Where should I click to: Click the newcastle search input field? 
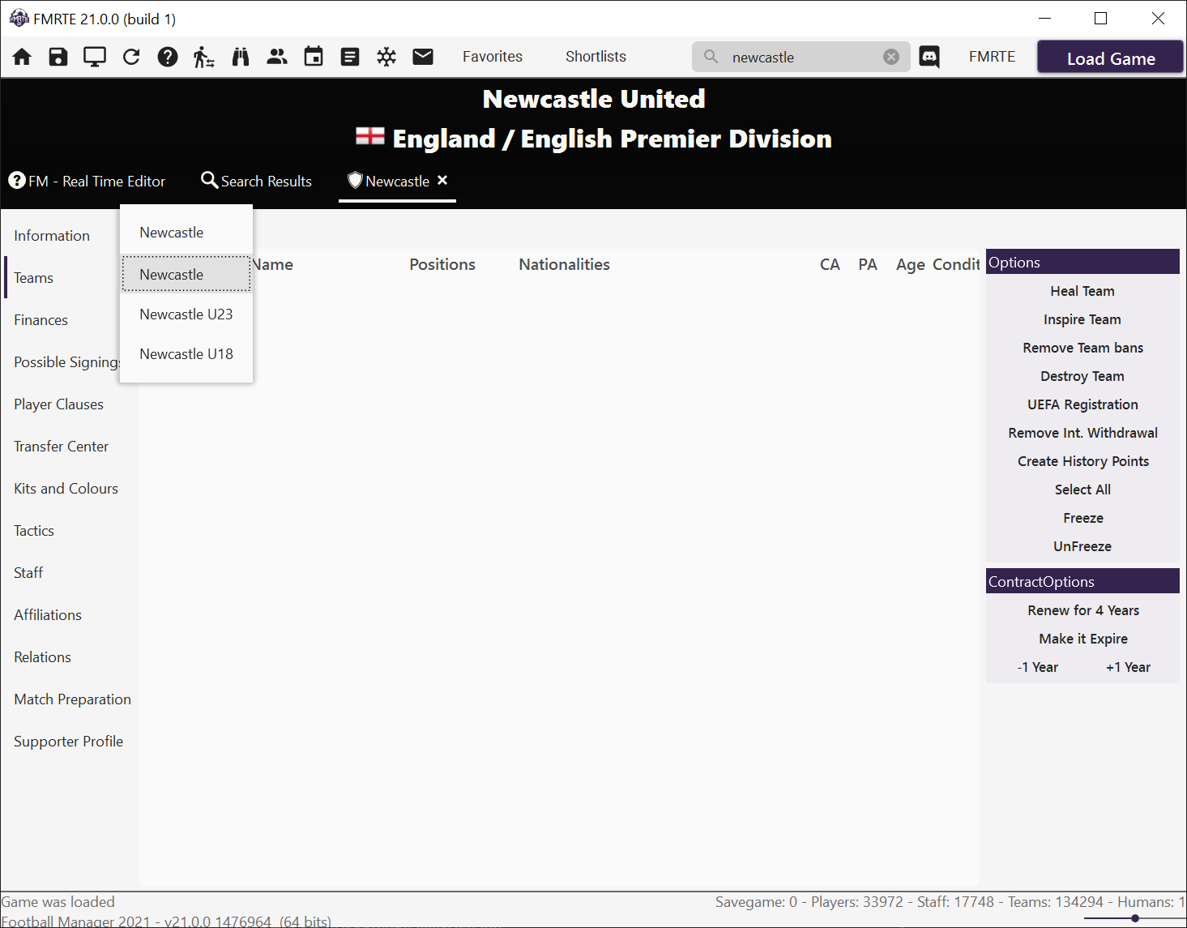coord(801,57)
